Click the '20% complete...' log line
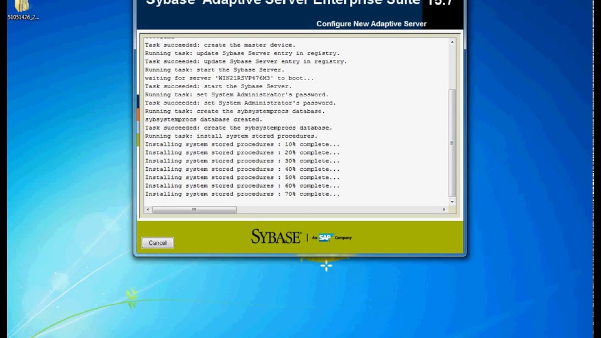This screenshot has width=601, height=338. 242,153
